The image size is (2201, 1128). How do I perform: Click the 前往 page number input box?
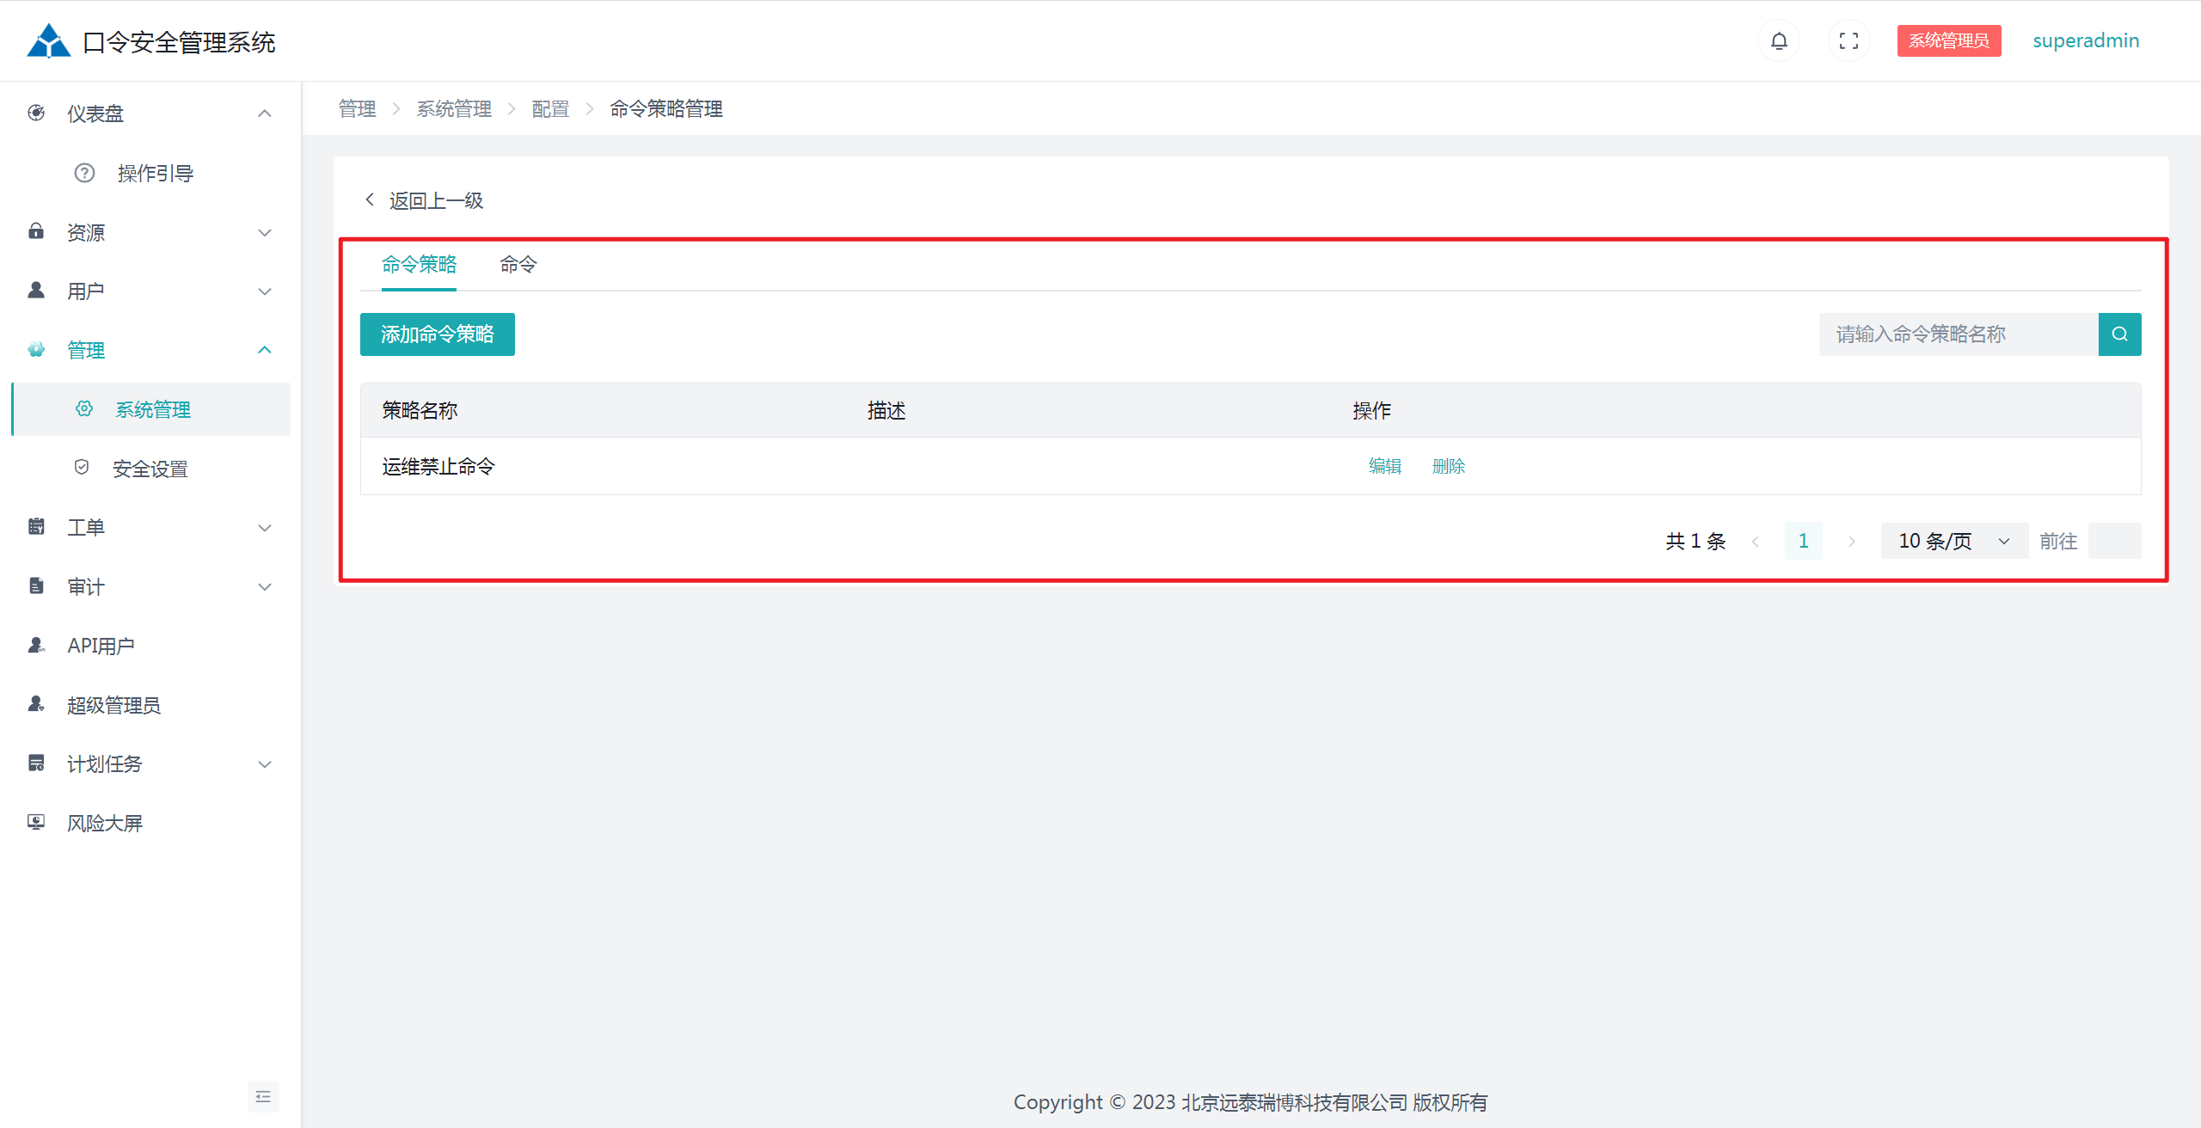tap(2113, 541)
